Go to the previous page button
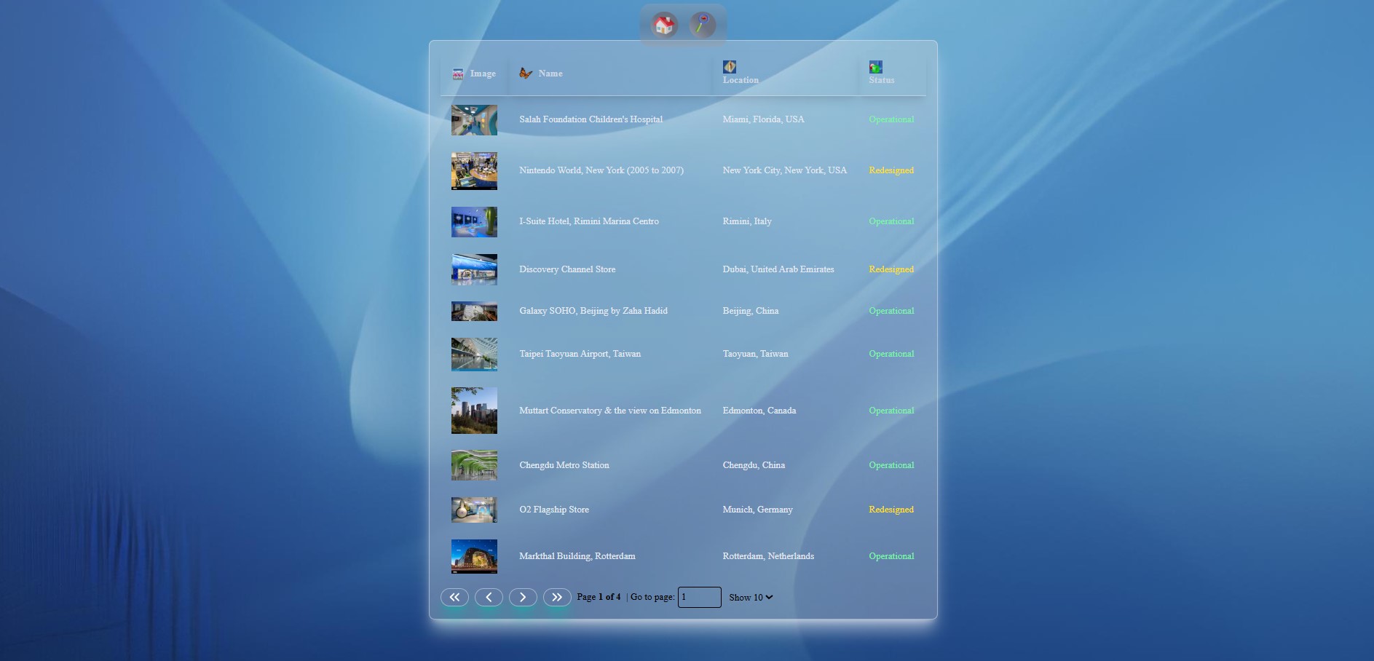The image size is (1374, 661). pos(489,597)
